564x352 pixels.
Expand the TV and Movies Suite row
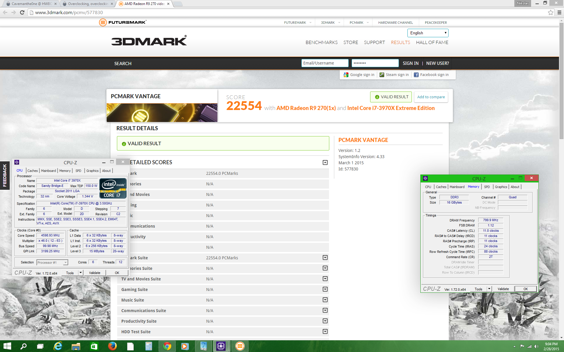click(325, 279)
